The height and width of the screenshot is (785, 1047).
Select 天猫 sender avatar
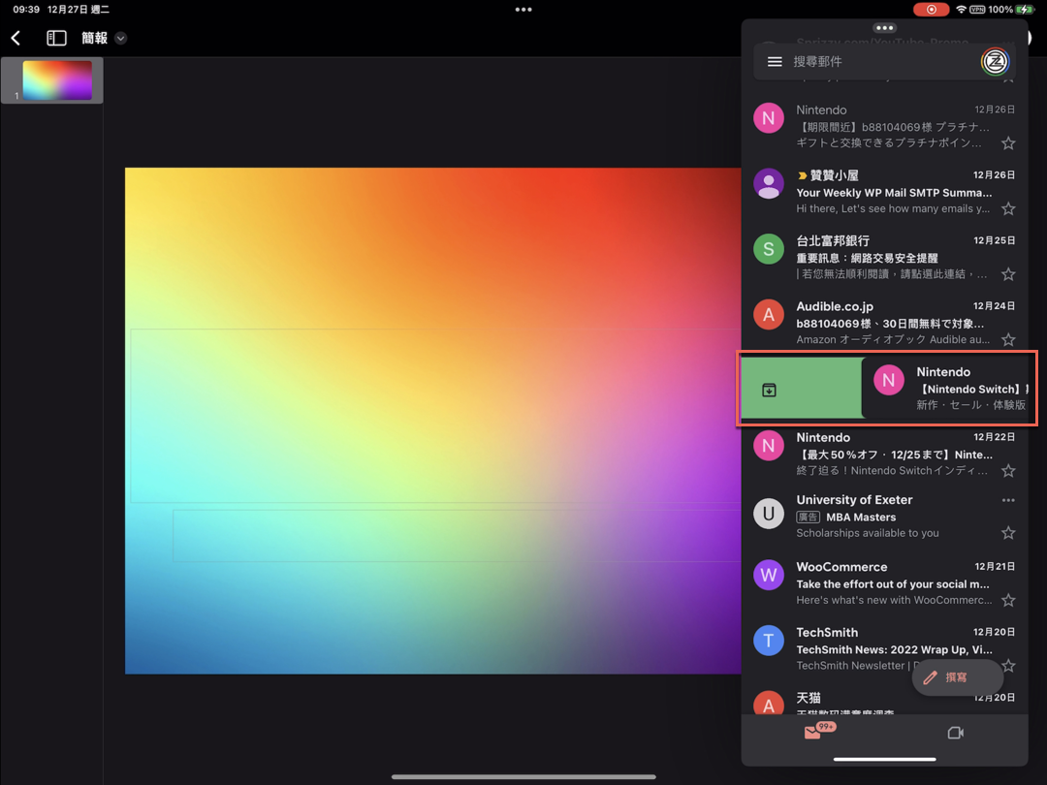[769, 703]
